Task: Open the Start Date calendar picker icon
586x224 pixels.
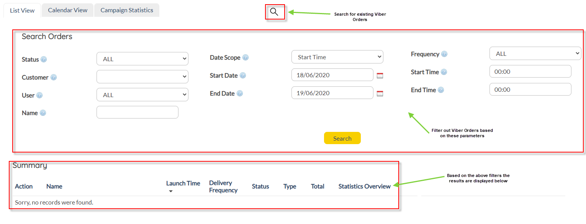Action: coord(380,76)
